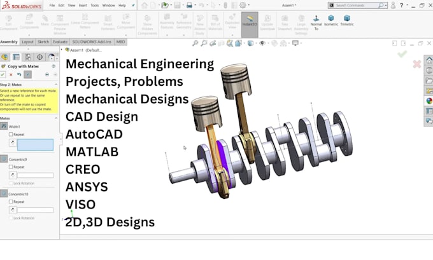Screen dimensions: 433x260
Task: Expand the Assem1 tree flyout arrow
Action: [x=62, y=50]
